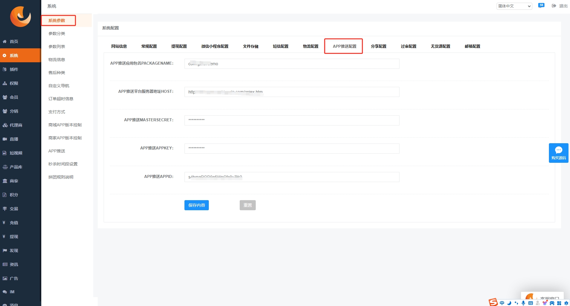
Task: Click the 广告 picture icon in sidebar
Action: [x=5, y=278]
